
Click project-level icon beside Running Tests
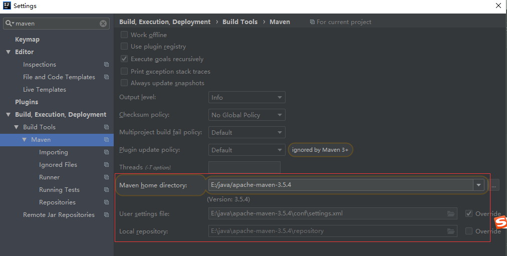coord(106,190)
